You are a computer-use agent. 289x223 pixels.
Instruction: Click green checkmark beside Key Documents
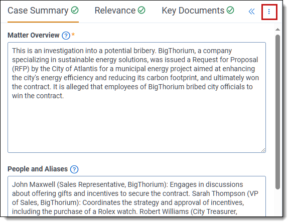pos(230,10)
